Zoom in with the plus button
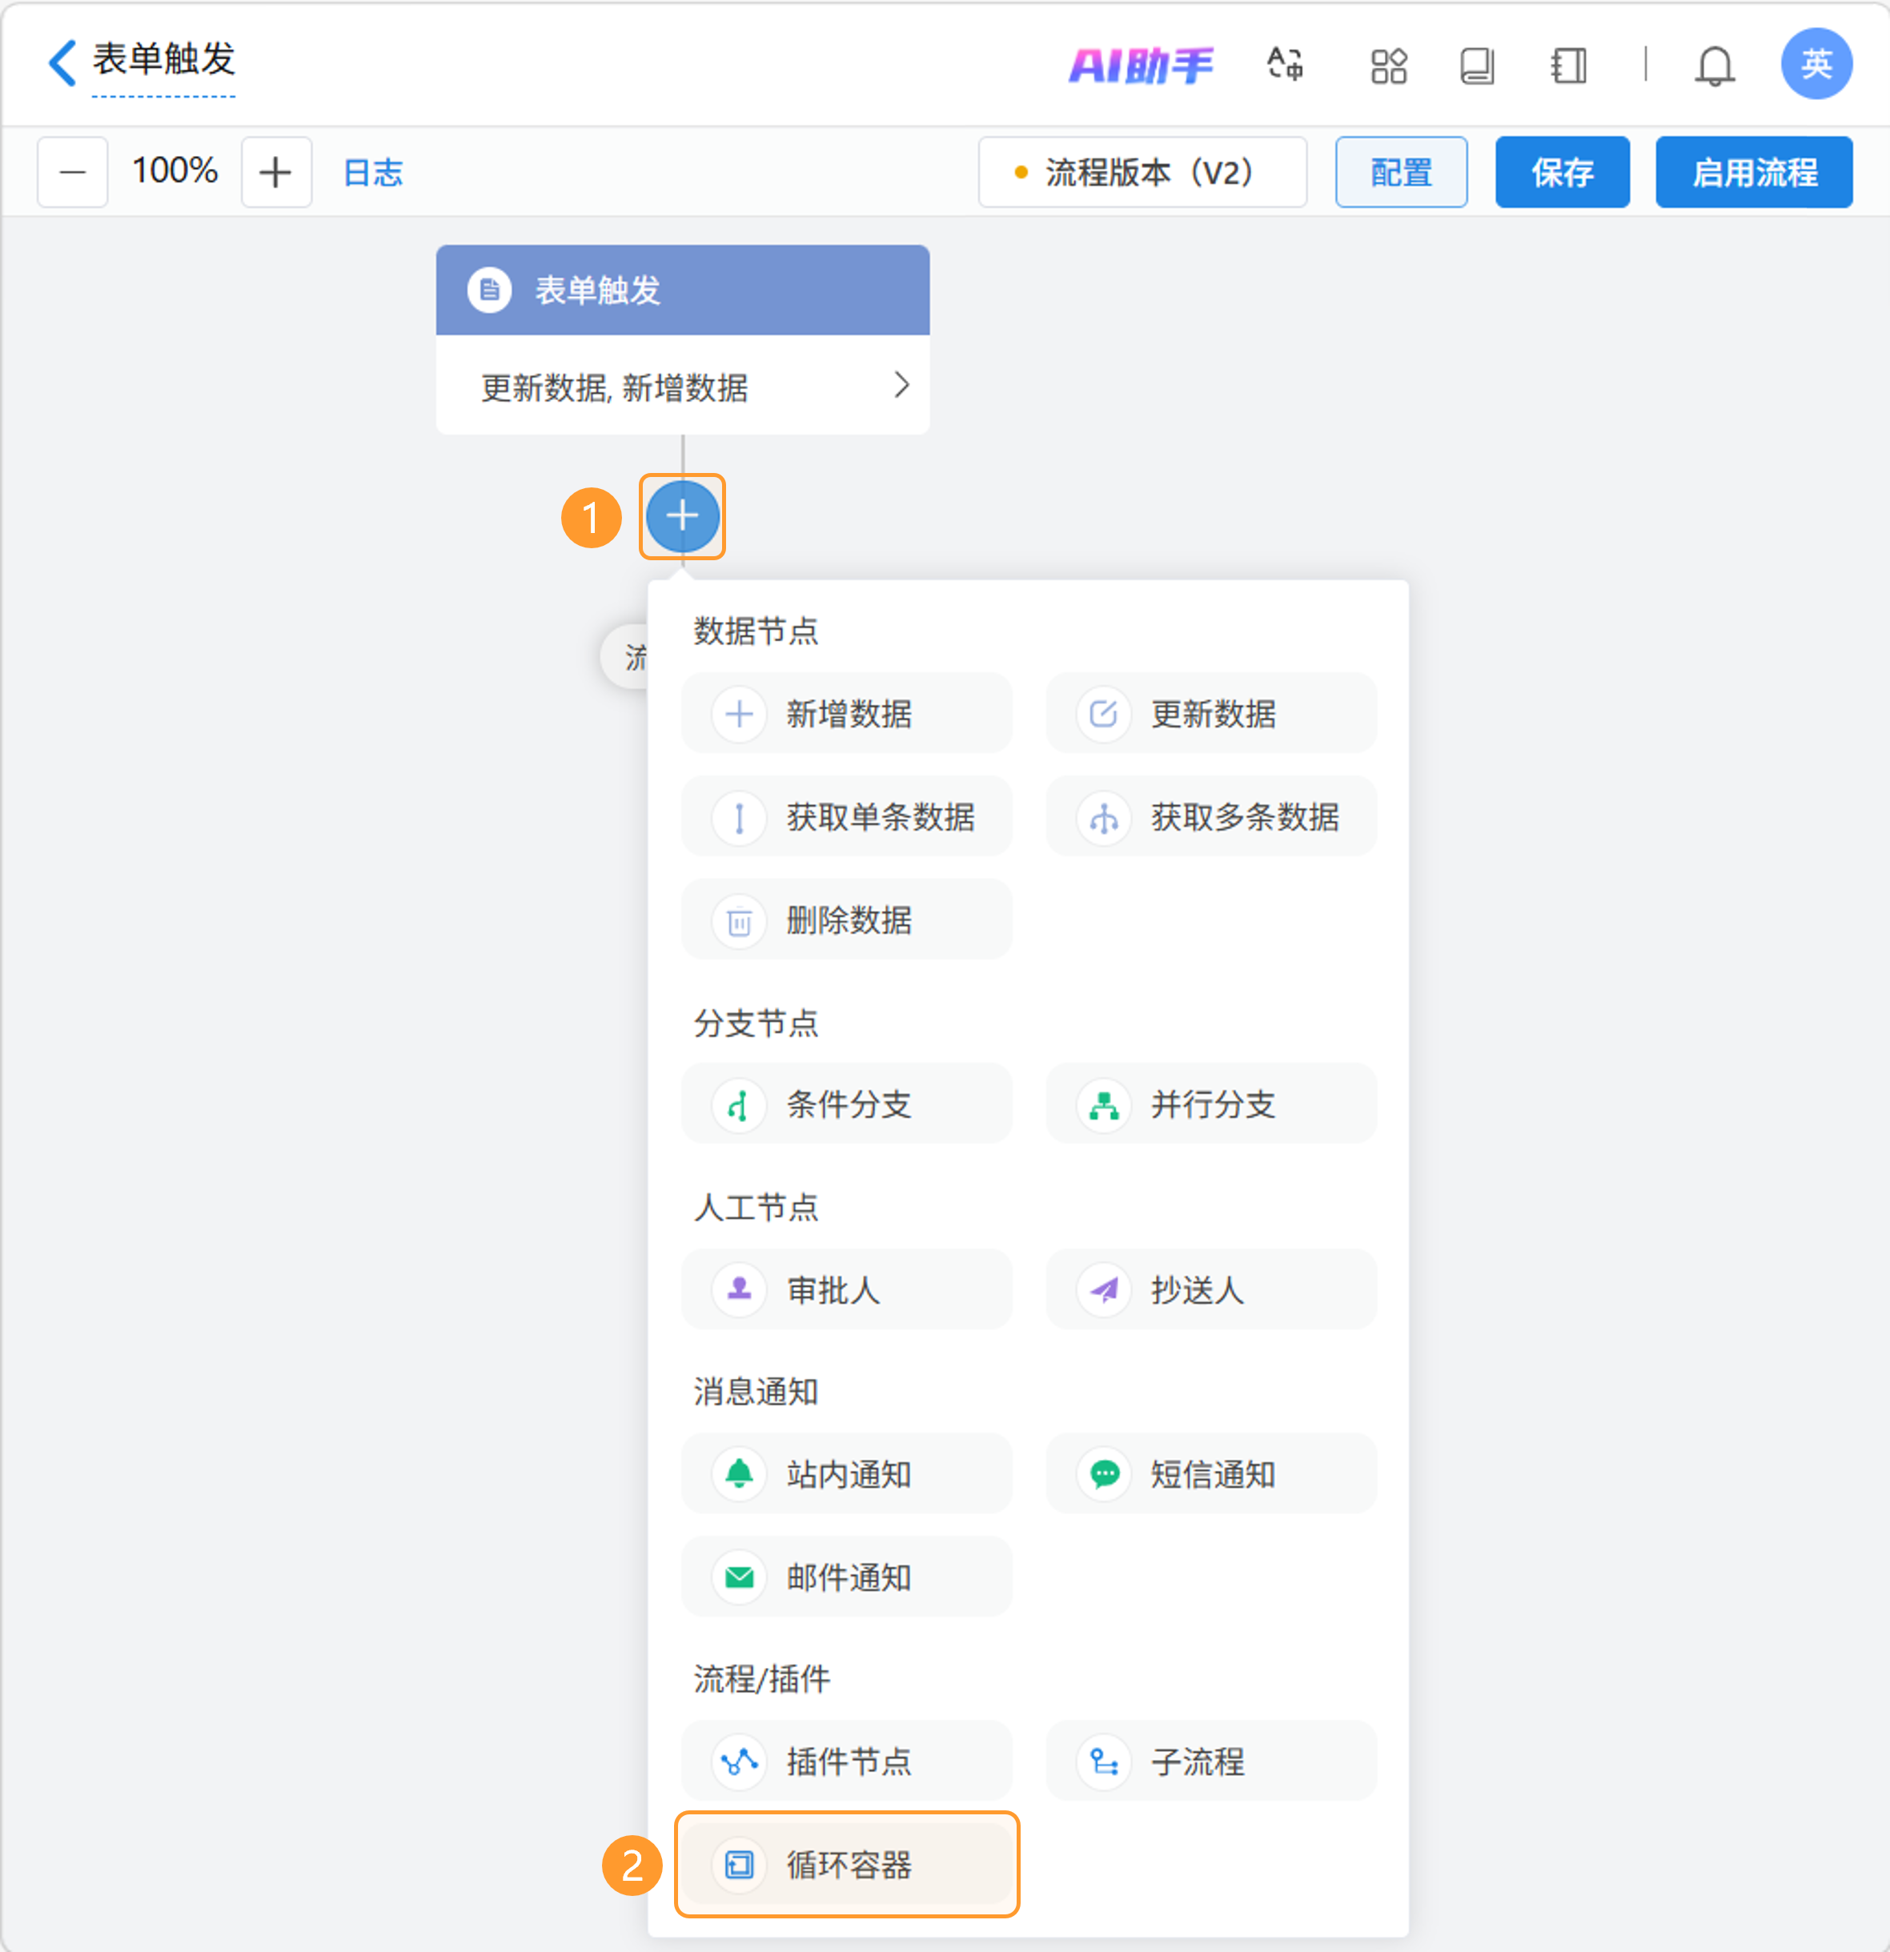The width and height of the screenshot is (1890, 1952). click(x=276, y=172)
